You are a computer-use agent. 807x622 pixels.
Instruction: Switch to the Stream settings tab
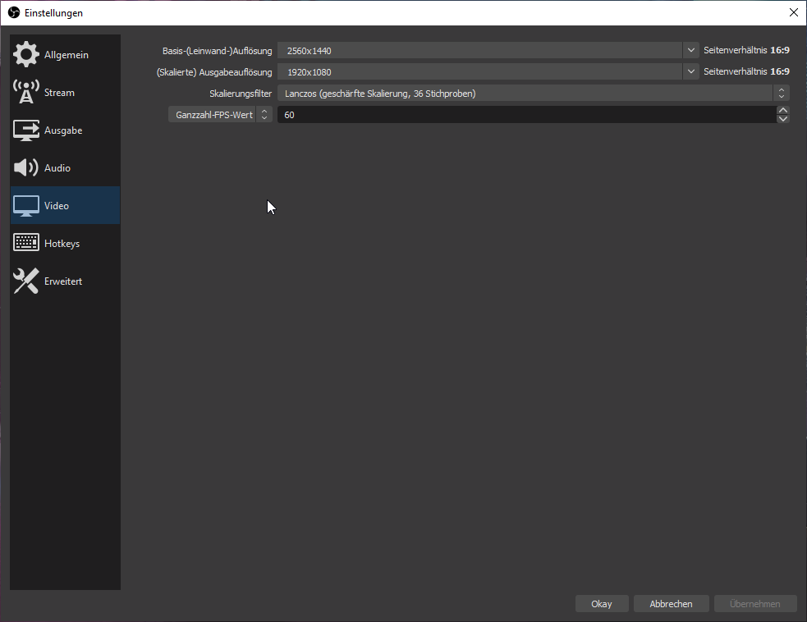tap(66, 92)
